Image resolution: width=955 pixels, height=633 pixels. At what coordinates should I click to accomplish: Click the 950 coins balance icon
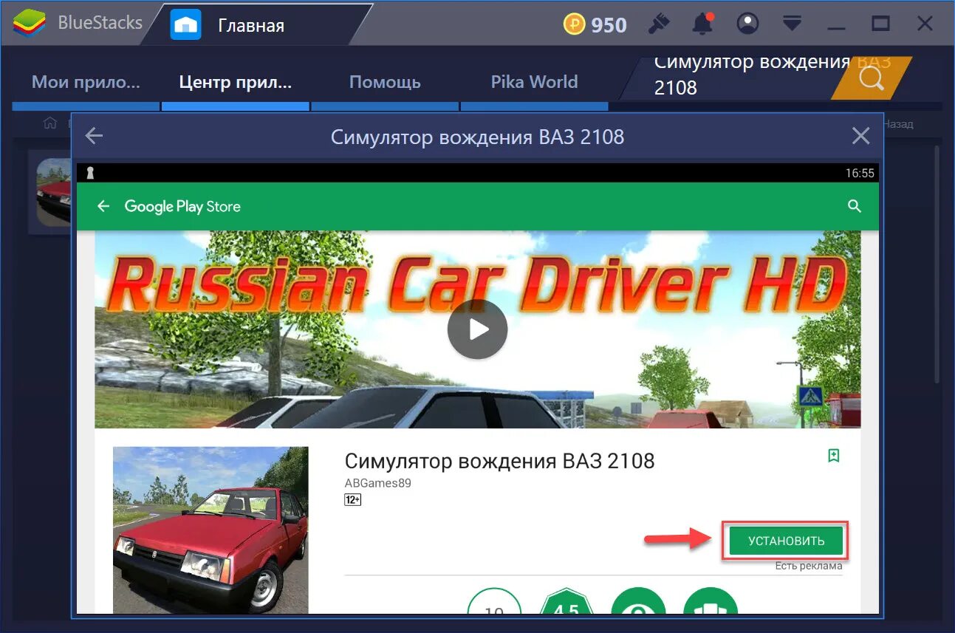(x=574, y=24)
